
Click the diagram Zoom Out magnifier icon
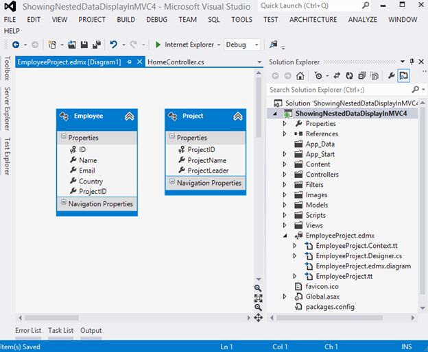[x=258, y=307]
